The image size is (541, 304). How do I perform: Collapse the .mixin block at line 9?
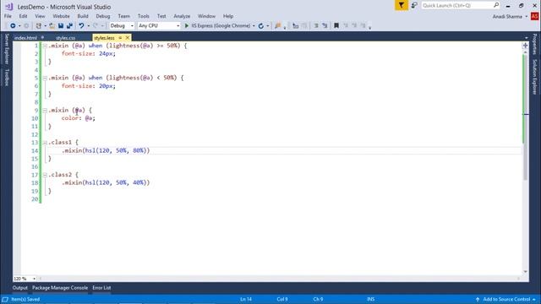tap(45, 111)
